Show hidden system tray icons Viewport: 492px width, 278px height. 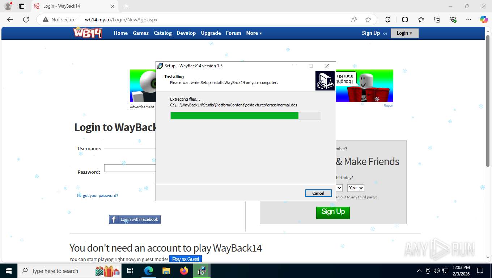coord(419,271)
